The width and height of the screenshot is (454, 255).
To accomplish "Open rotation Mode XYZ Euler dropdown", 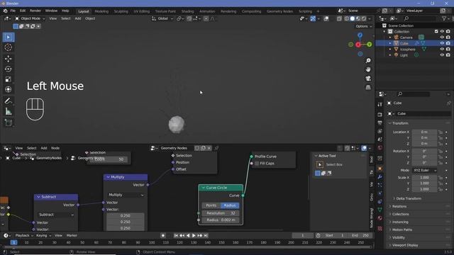I will [x=424, y=170].
